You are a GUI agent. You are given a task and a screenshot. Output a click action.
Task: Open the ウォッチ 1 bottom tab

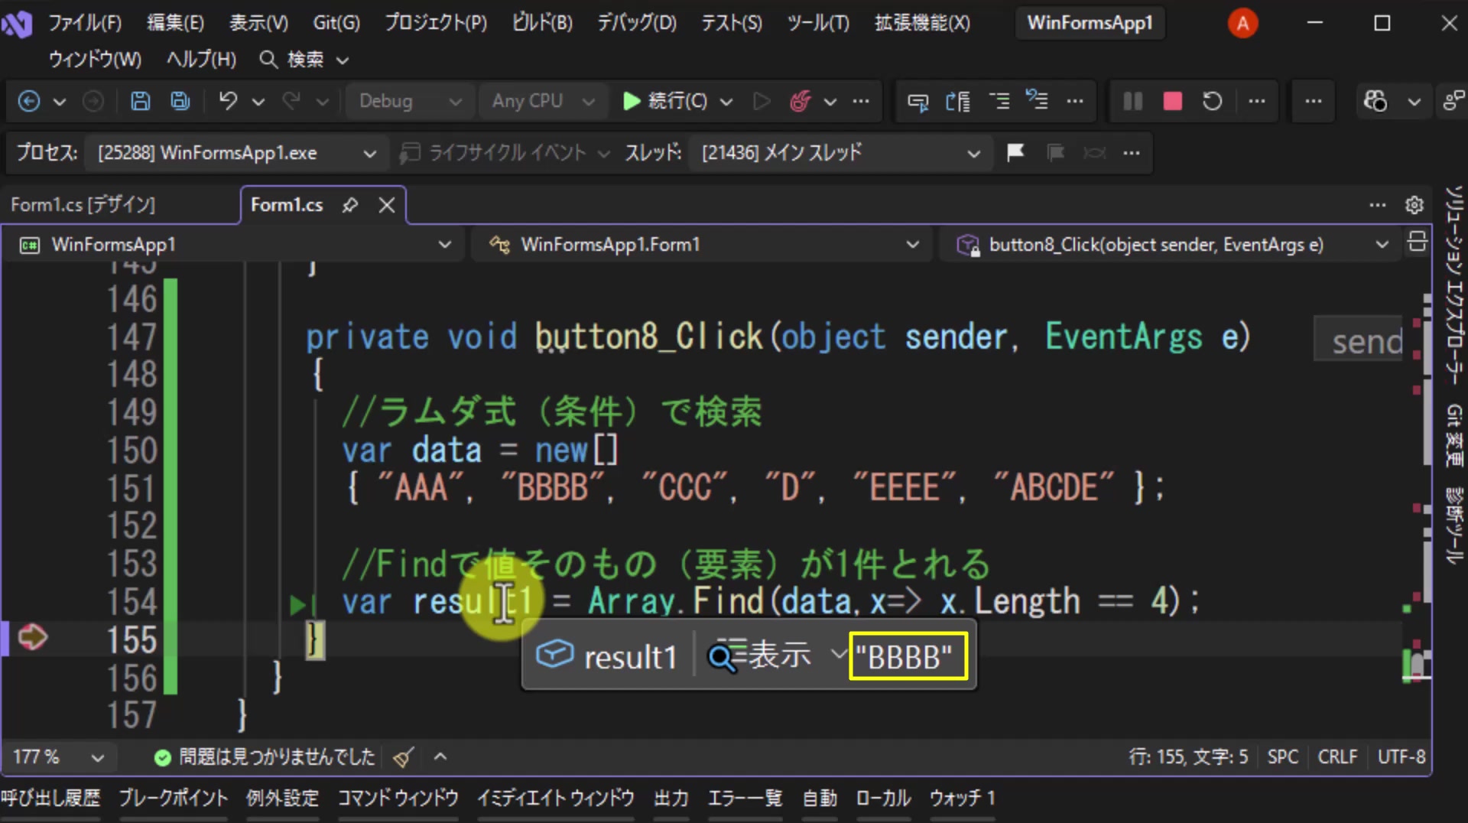pyautogui.click(x=962, y=799)
